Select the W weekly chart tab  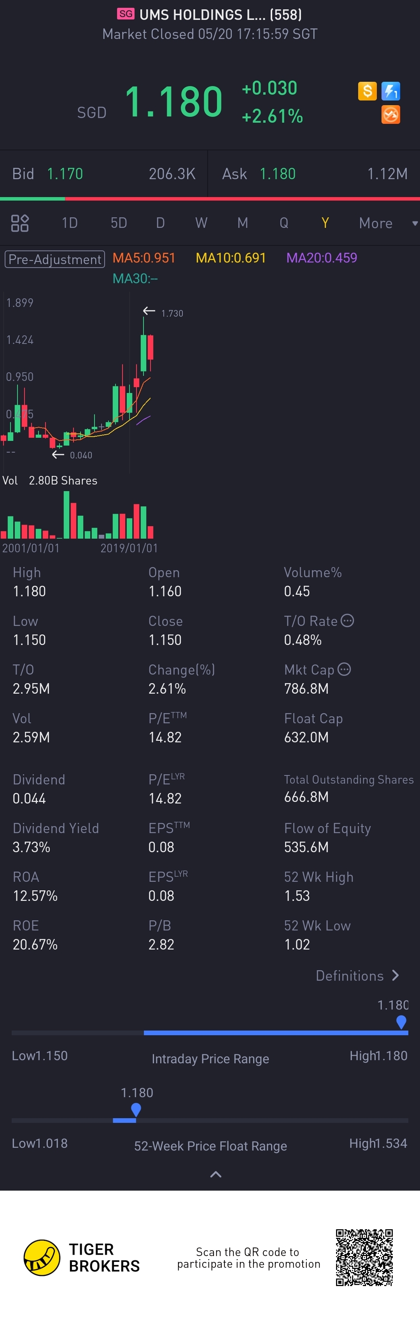click(x=201, y=223)
